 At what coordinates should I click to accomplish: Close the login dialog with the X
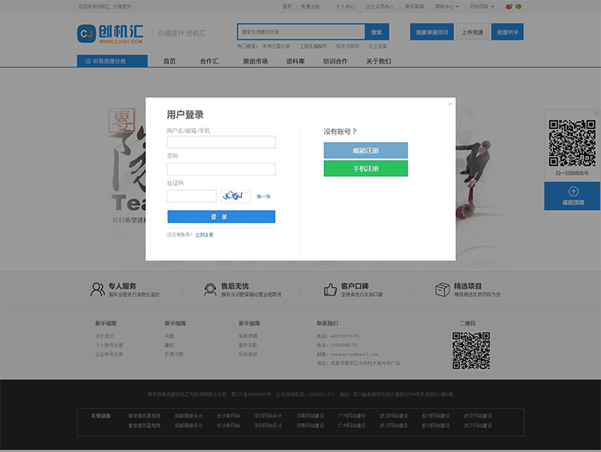pyautogui.click(x=450, y=103)
